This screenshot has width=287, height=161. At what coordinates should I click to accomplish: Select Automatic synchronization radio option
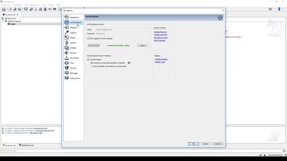click(91, 63)
